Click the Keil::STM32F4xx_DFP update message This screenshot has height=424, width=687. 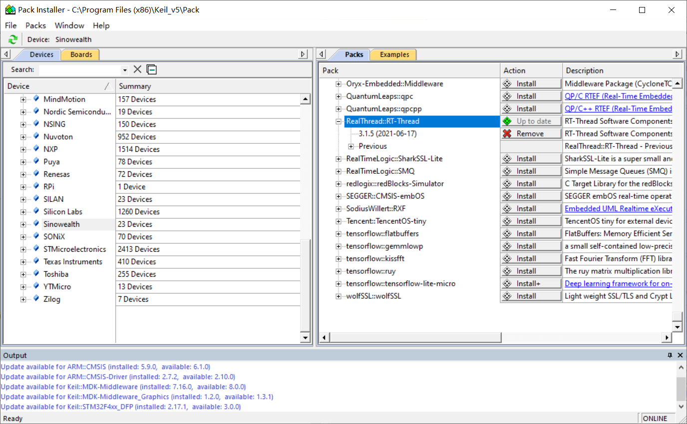click(121, 407)
